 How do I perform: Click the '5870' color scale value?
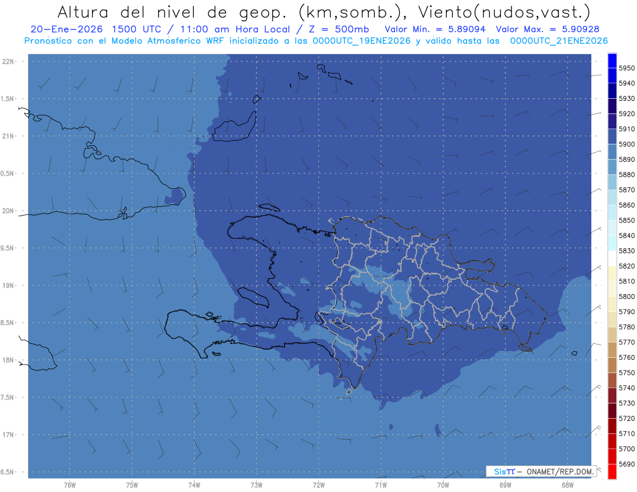point(627,190)
